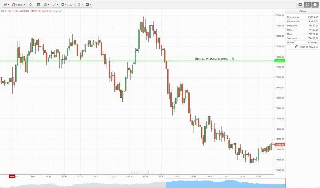Click the 22:10 time axis label
This screenshot has width=320, height=188.
pyautogui.click(x=242, y=176)
